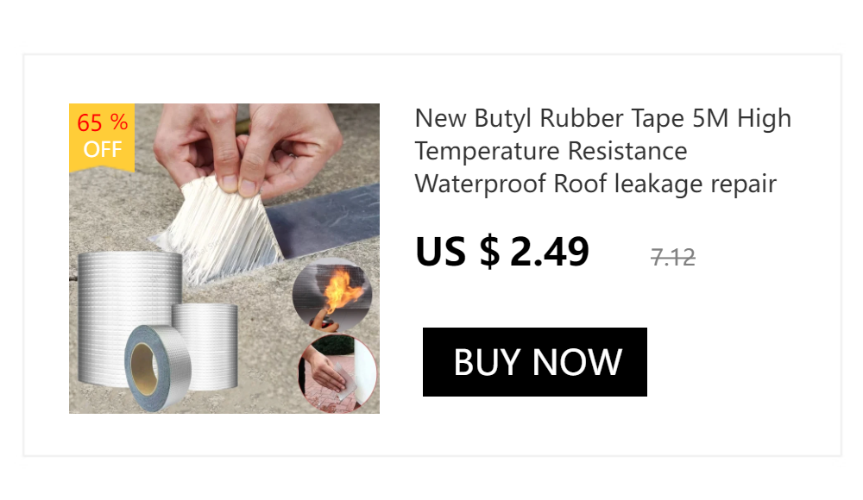This screenshot has width=863, height=500.
Task: Click the yellow 65 % OFF badge
Action: [x=102, y=137]
